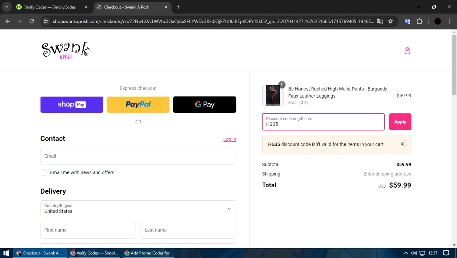Viewport: 457px width, 258px height.
Task: Click the scrollbar down arrow
Action: tap(454, 245)
